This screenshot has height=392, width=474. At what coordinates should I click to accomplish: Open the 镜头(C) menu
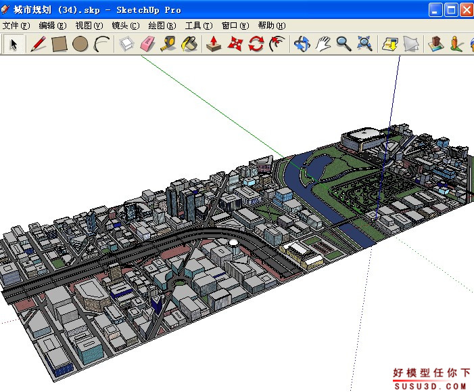[126, 26]
